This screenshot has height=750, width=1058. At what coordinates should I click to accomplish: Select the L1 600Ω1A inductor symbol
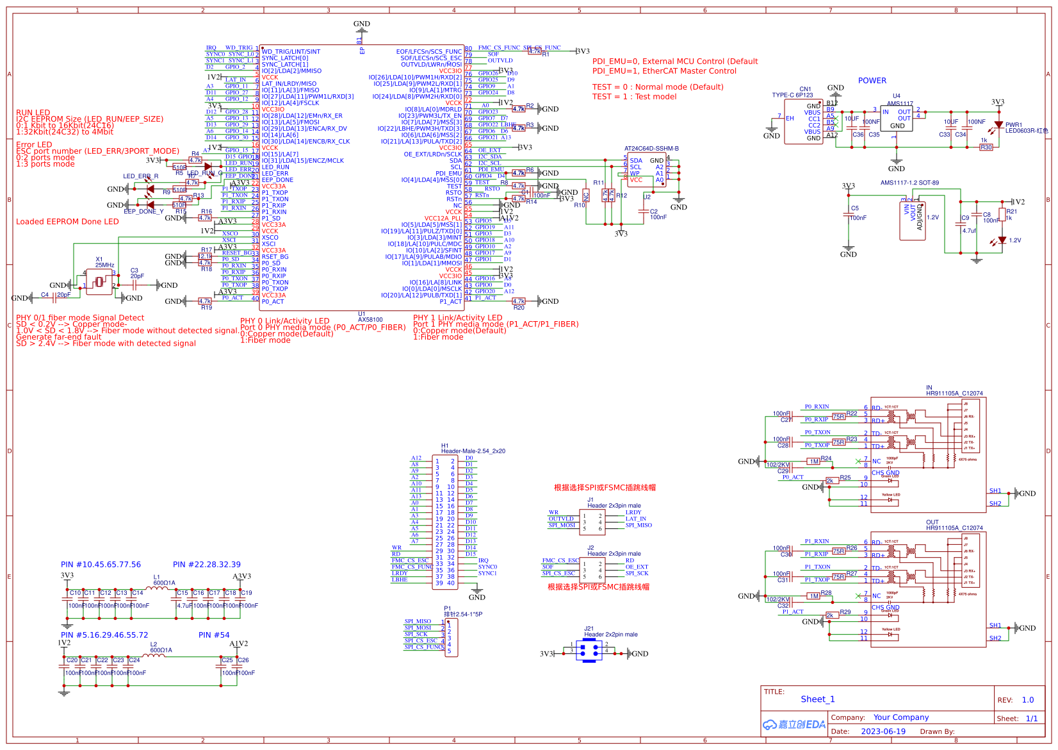point(158,588)
